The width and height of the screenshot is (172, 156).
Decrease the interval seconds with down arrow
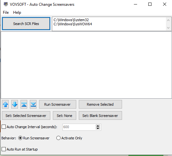click(98, 128)
